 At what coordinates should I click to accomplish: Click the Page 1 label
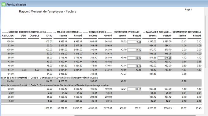click(x=188, y=10)
